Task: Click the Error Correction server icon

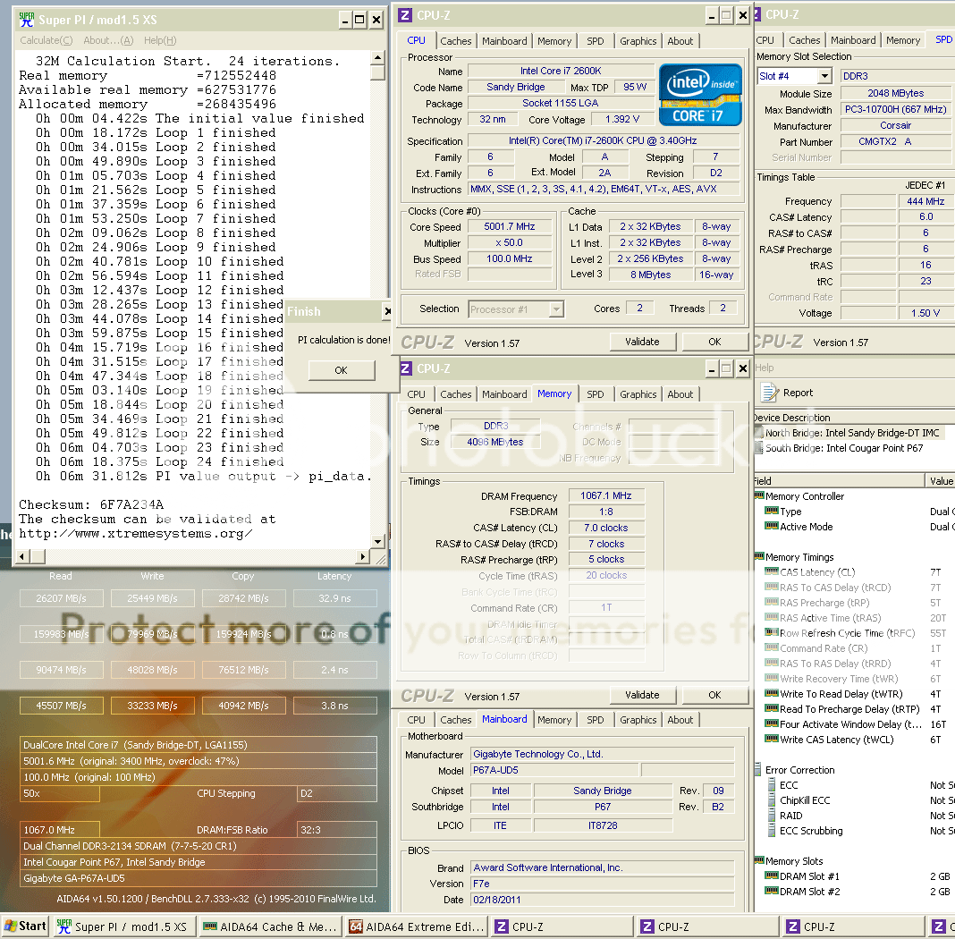Action: point(758,770)
